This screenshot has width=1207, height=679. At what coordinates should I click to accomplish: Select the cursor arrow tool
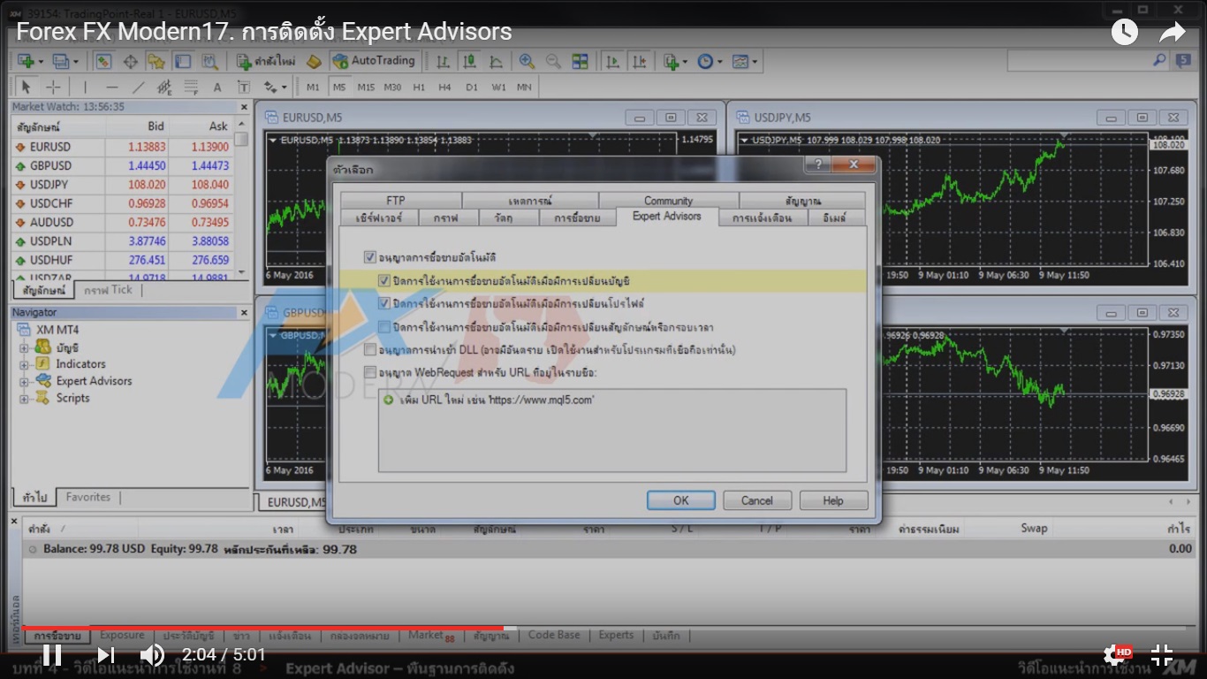pyautogui.click(x=26, y=87)
